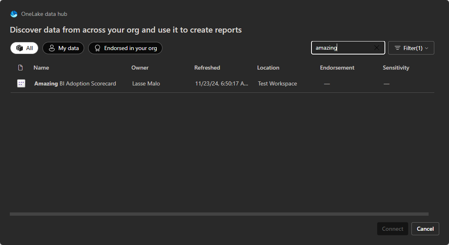This screenshot has width=449, height=245.
Task: Click the horizontal scrollbar at the bottom
Action: [x=219, y=214]
